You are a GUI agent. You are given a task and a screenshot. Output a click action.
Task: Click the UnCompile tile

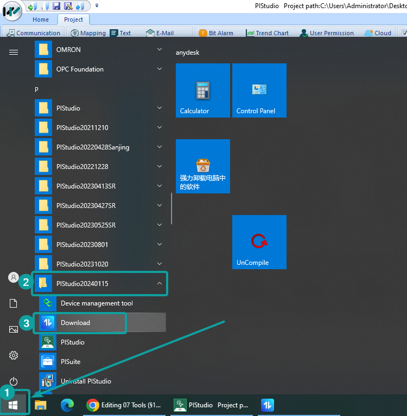coord(259,242)
